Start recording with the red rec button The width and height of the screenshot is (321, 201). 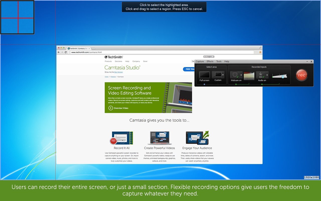301,75
